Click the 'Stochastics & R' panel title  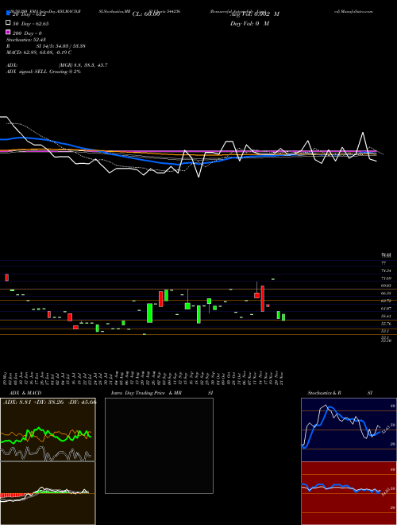coord(325,393)
